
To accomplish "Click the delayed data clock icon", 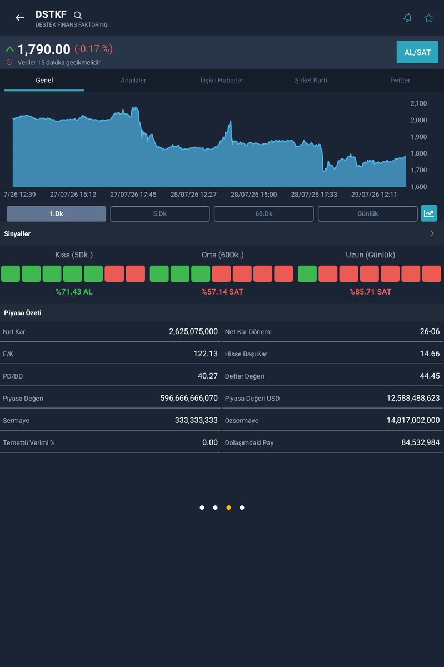I will click(9, 63).
